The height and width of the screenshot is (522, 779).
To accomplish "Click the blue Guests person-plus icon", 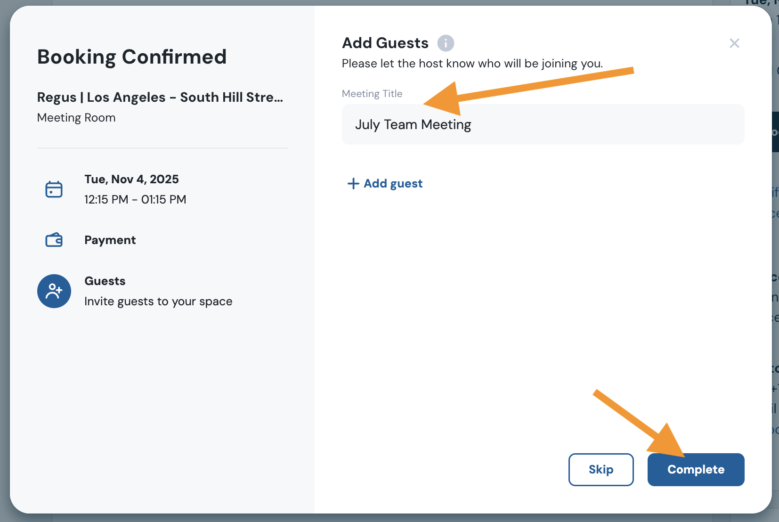I will tap(54, 291).
